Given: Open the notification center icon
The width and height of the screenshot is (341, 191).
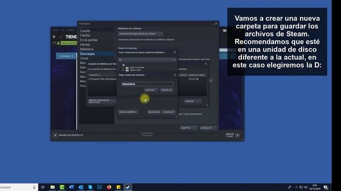Looking at the screenshot, I should tap(326, 187).
